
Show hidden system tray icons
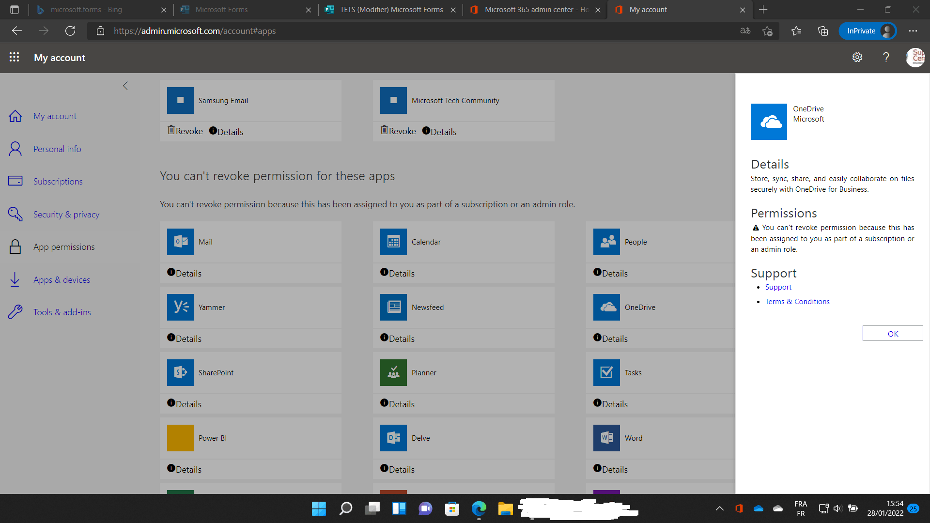click(719, 508)
